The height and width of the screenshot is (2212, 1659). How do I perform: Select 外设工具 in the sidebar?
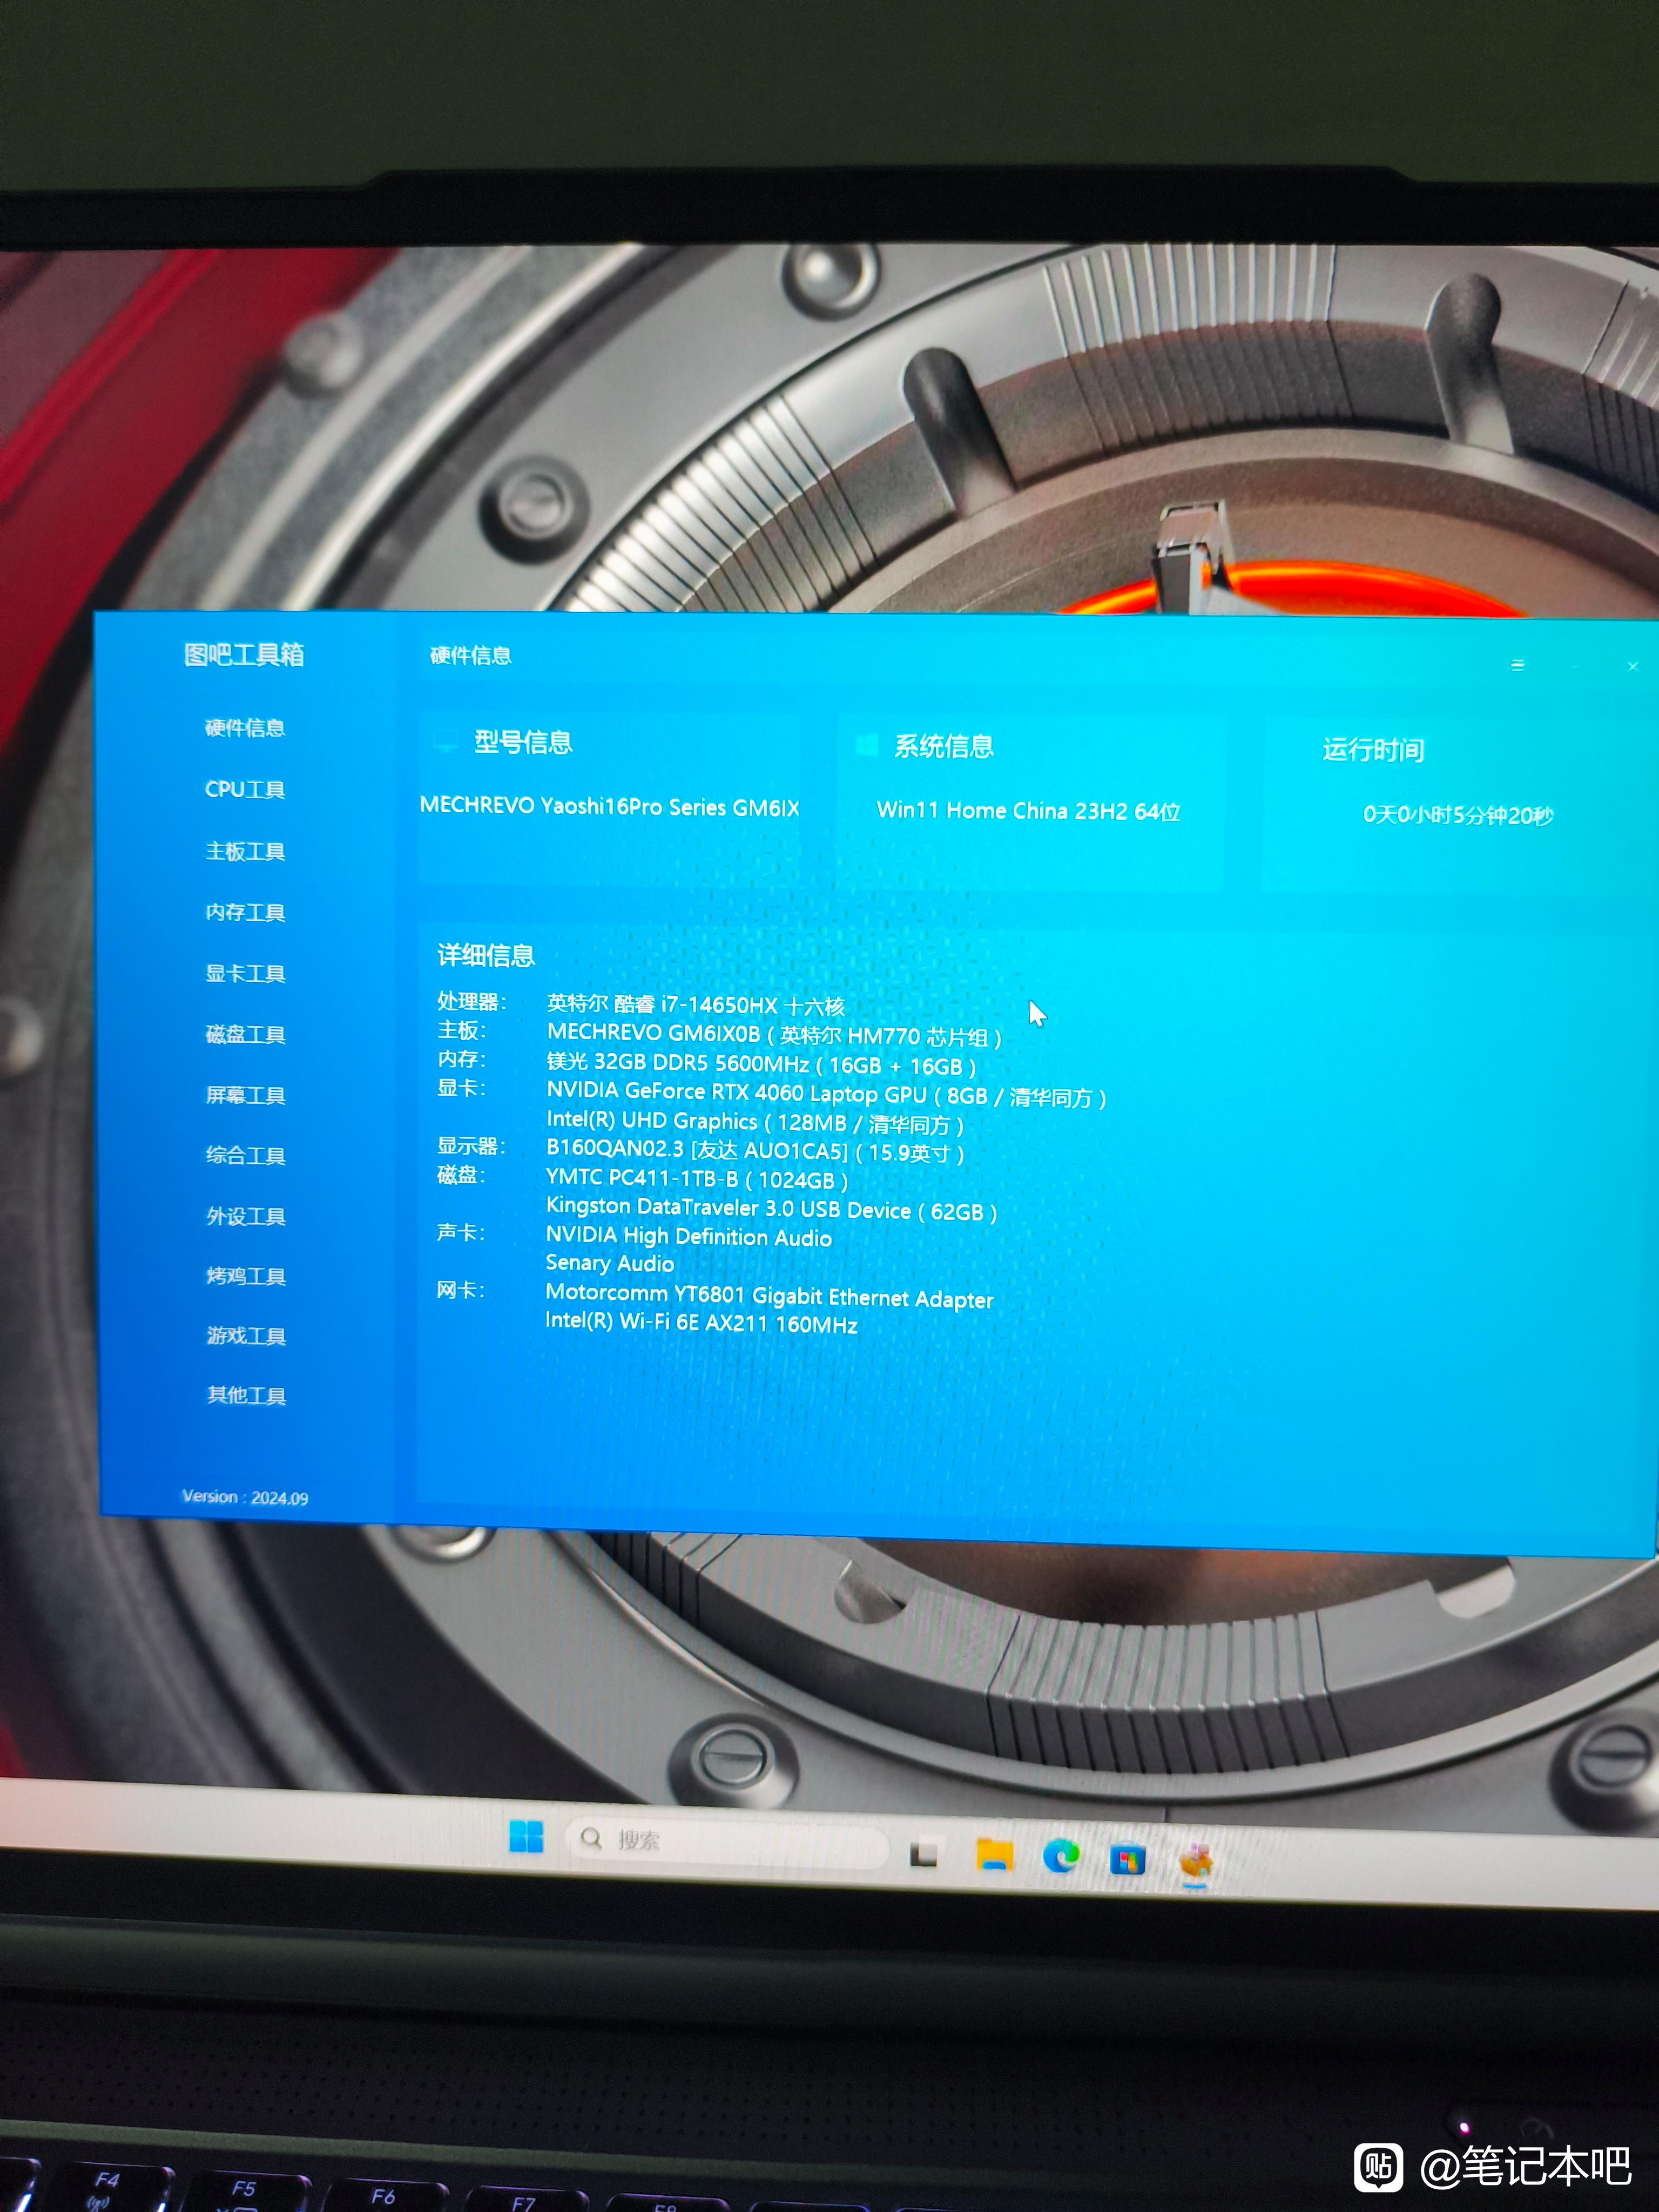pyautogui.click(x=246, y=1216)
